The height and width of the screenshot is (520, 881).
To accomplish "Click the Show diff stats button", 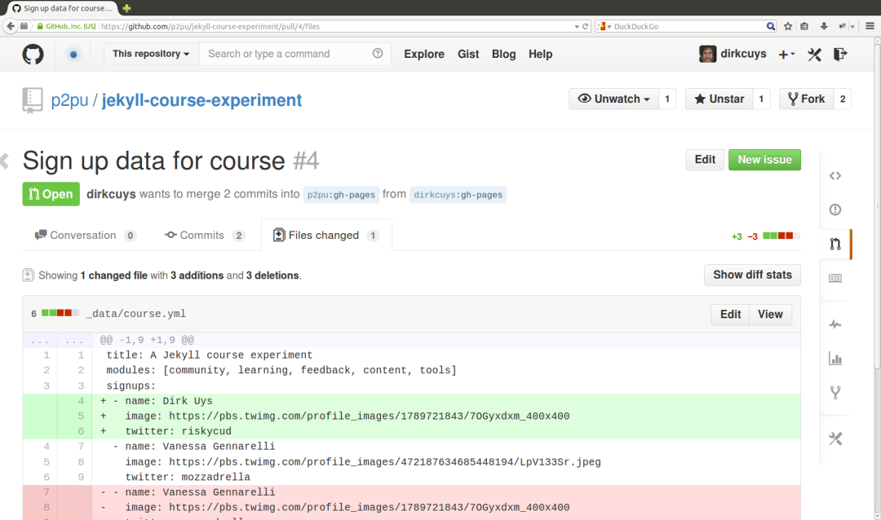I will click(x=752, y=275).
